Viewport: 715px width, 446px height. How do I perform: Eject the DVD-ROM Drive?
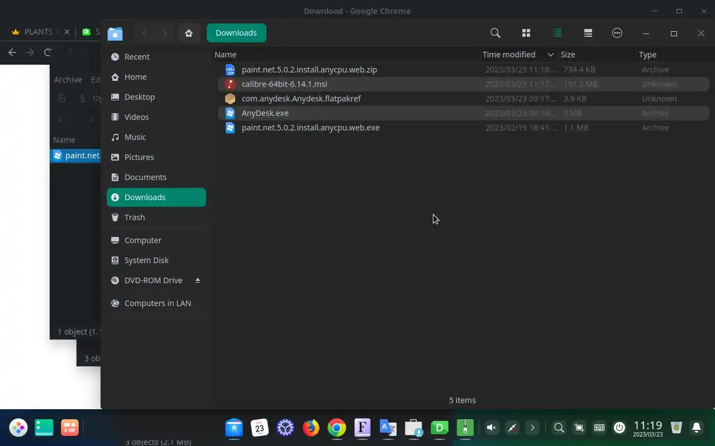(x=197, y=280)
